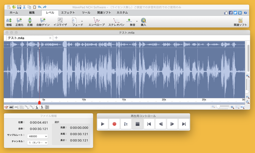Go to end of audio
255x153 pixels.
(x=184, y=124)
